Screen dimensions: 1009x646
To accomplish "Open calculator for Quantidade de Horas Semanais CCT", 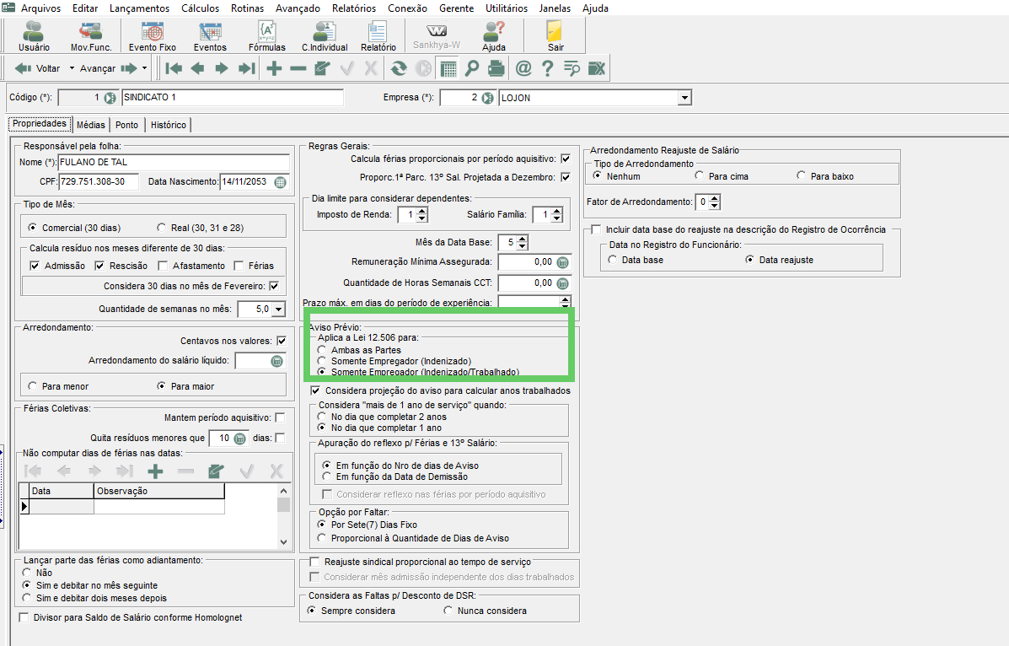I will [x=562, y=283].
